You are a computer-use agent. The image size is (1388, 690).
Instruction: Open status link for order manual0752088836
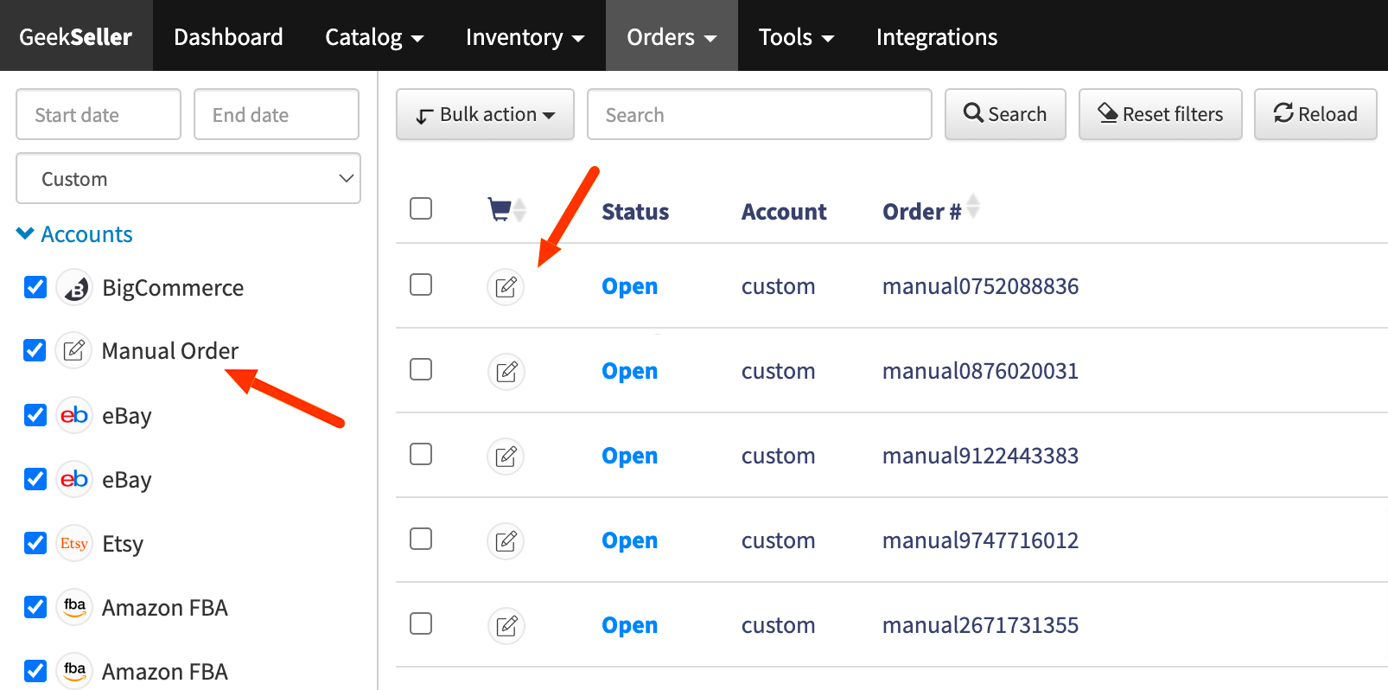pos(629,286)
